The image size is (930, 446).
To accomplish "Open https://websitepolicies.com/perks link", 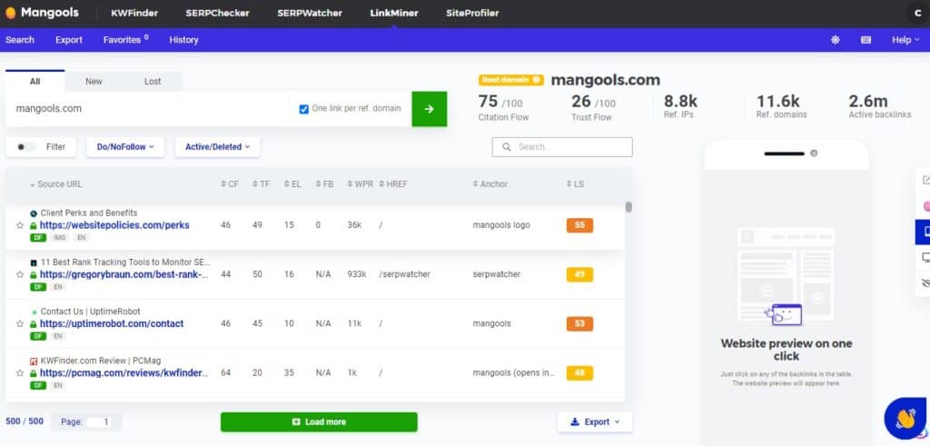I will tap(114, 225).
